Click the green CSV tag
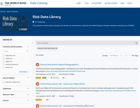The width and height of the screenshot is (140, 108). coord(44,78)
